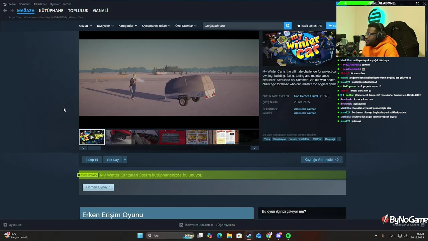Open the Arkadaşlar menu

tap(40, 4)
